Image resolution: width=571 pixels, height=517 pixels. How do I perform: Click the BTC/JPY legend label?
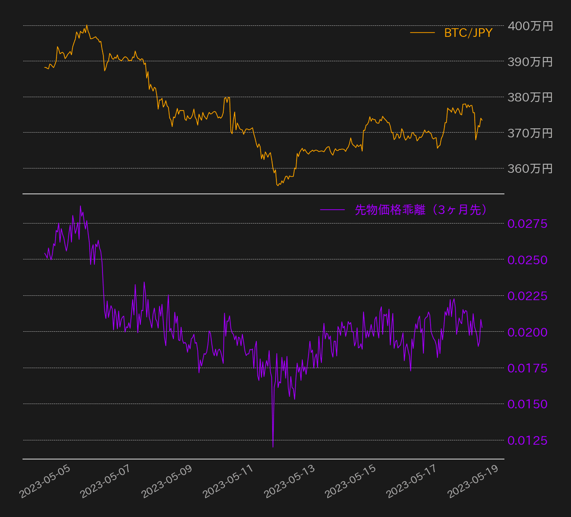pos(468,33)
